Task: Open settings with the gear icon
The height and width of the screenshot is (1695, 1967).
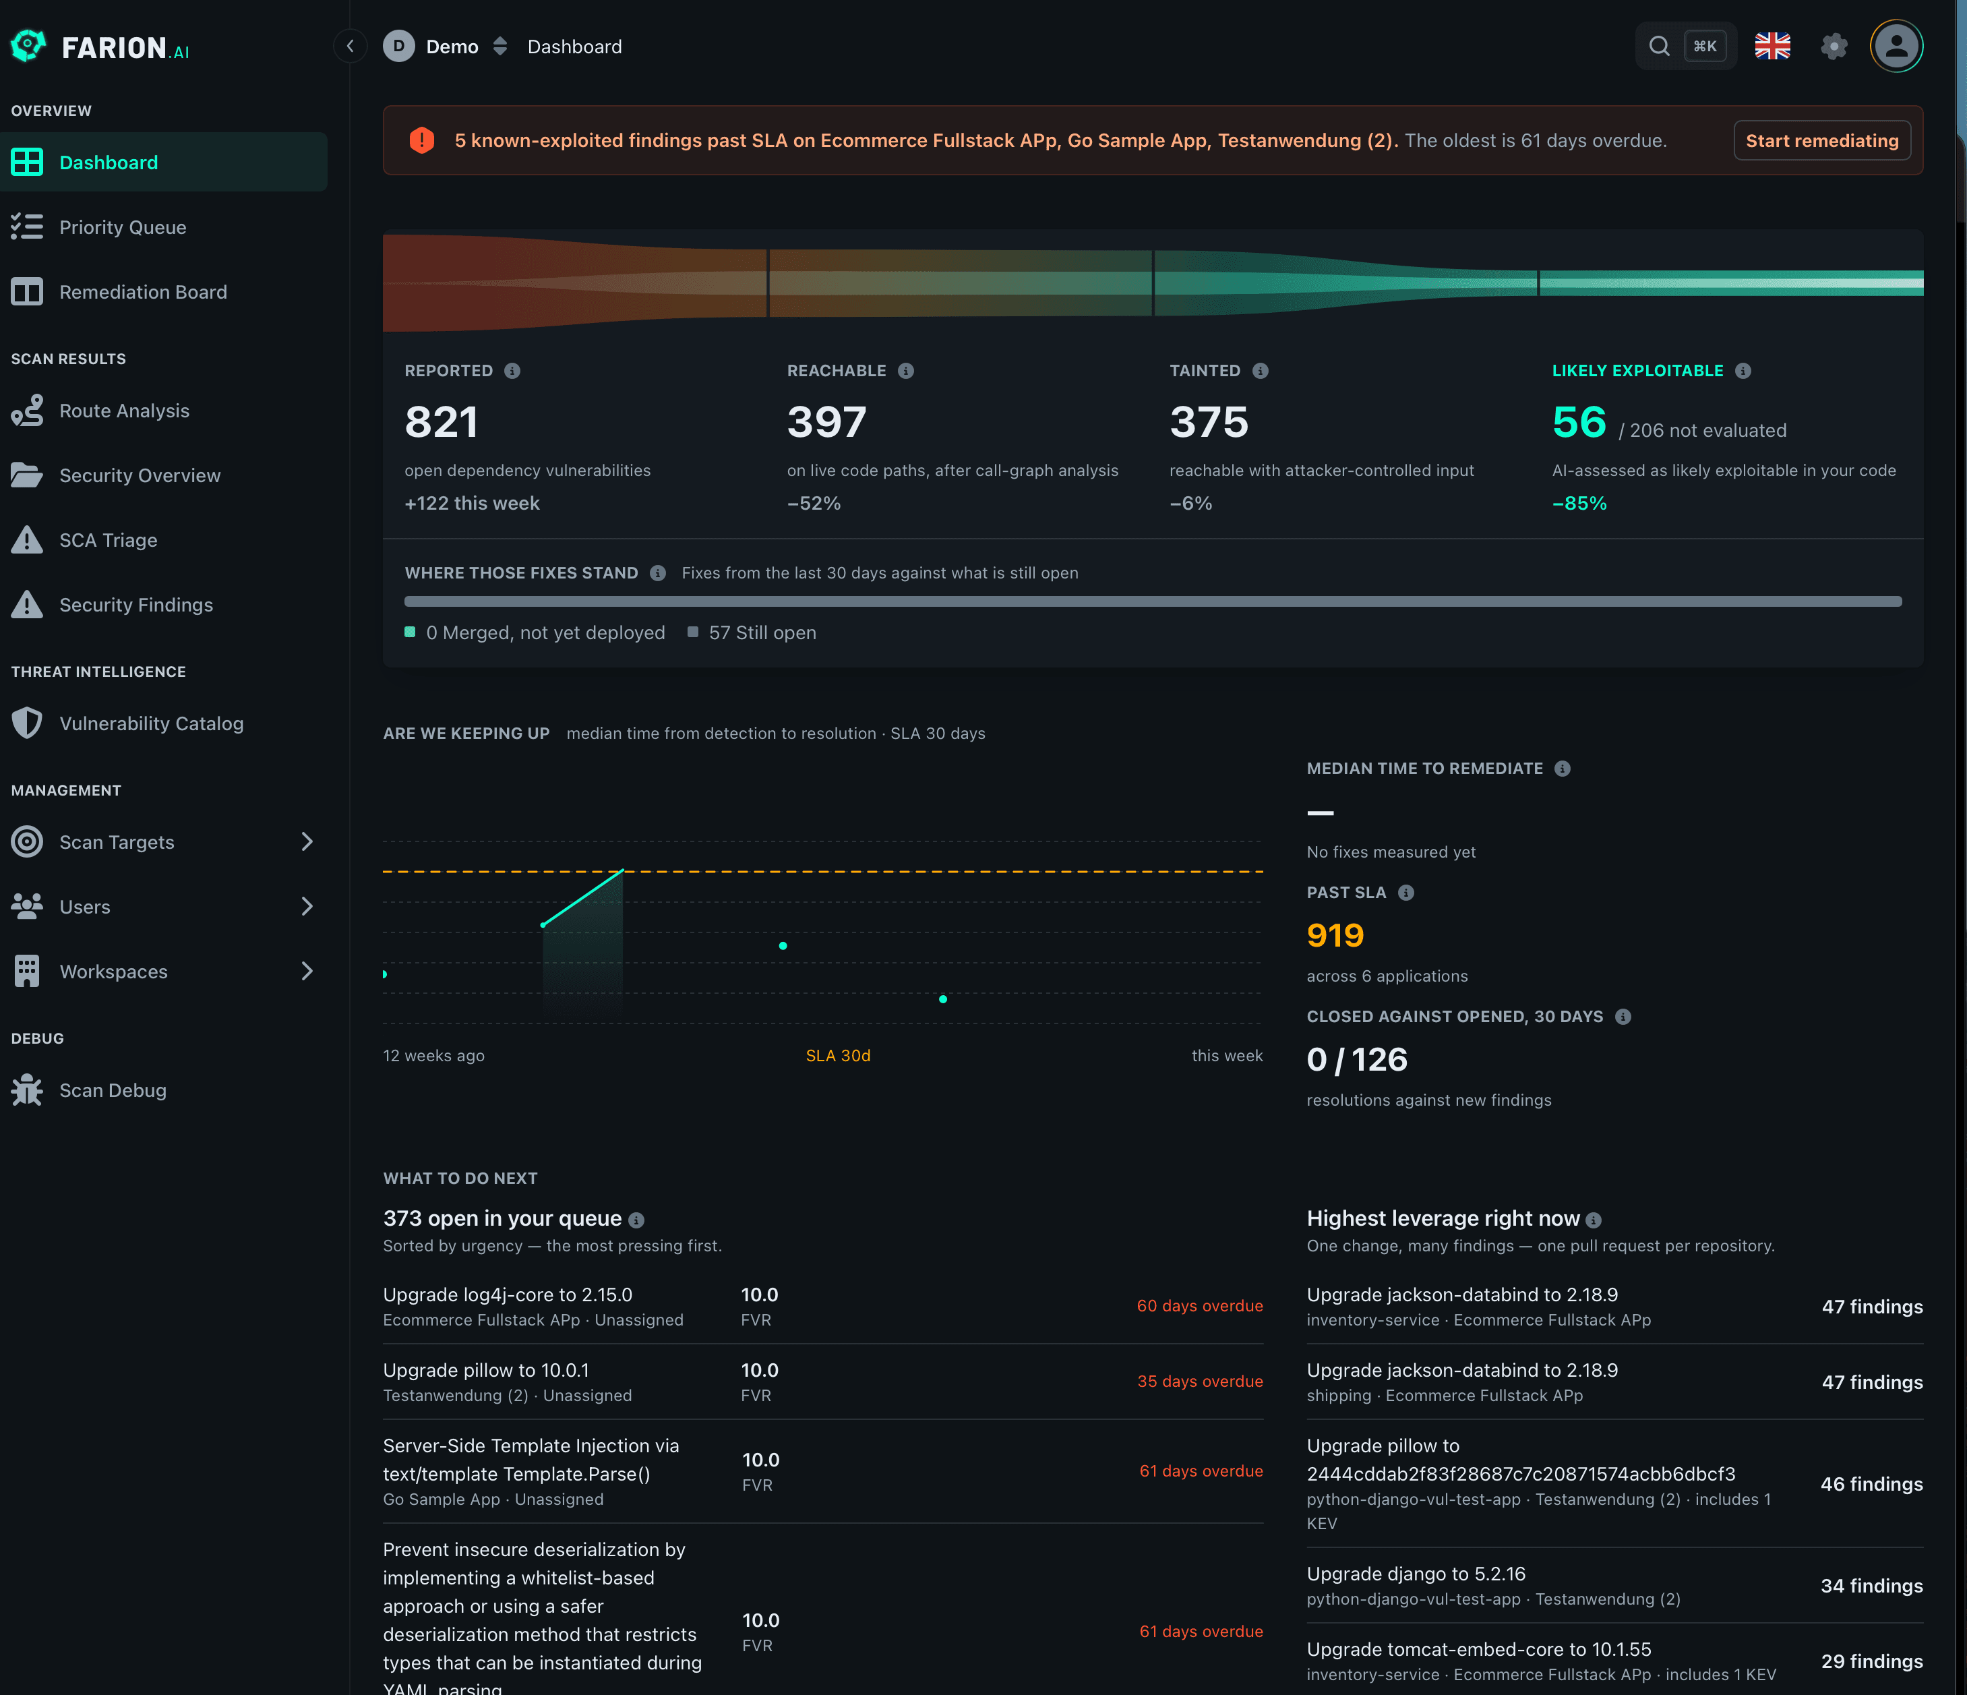Action: [1834, 46]
